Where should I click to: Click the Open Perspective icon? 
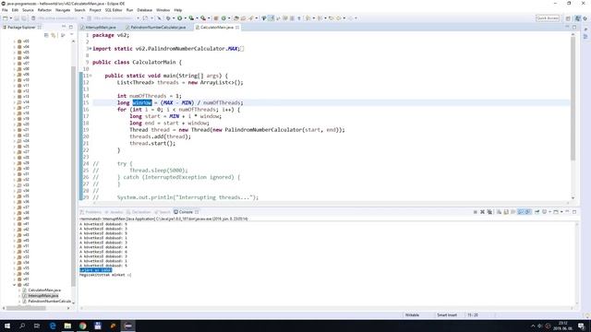[568, 18]
